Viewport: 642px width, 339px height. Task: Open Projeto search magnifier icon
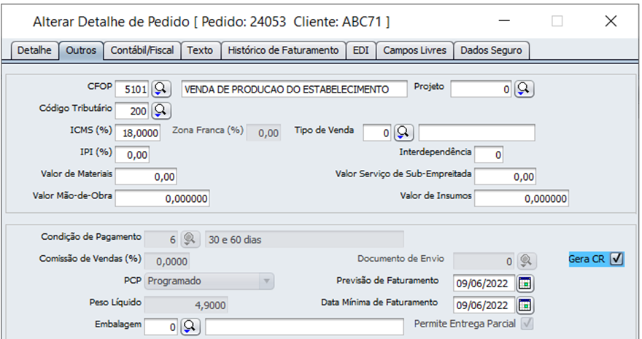pos(524,89)
